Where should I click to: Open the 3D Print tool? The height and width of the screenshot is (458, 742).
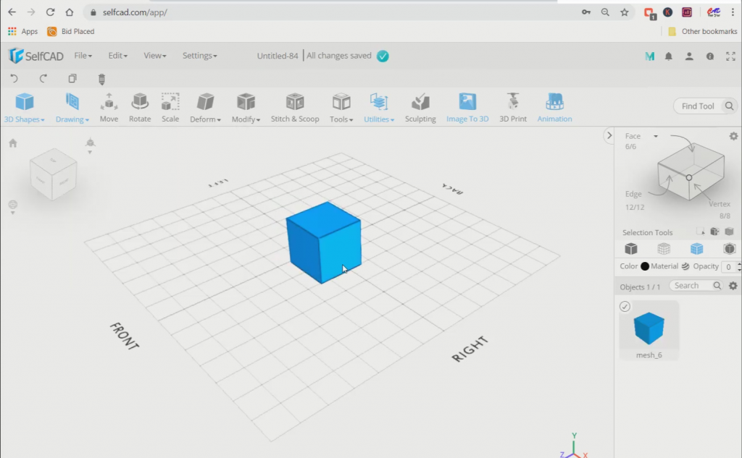[x=513, y=107]
